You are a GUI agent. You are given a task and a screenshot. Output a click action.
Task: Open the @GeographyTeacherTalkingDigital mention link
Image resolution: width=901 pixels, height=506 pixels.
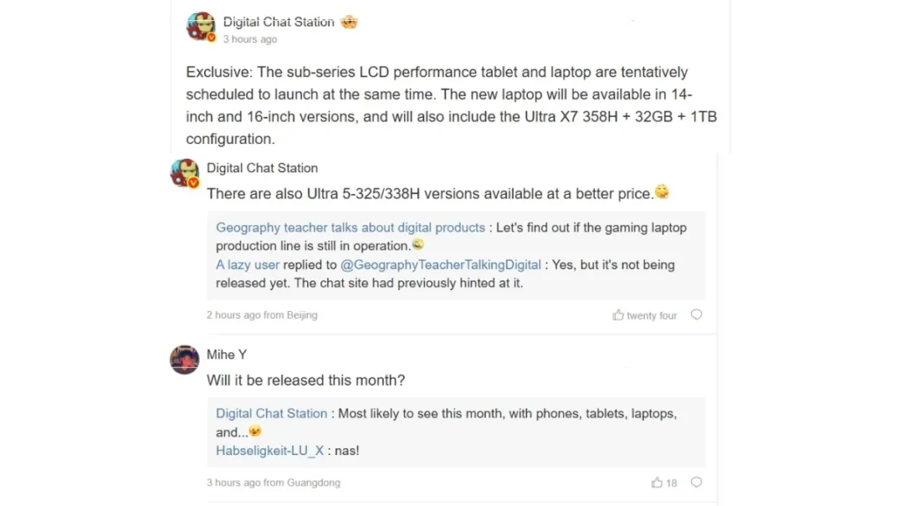pyautogui.click(x=443, y=264)
